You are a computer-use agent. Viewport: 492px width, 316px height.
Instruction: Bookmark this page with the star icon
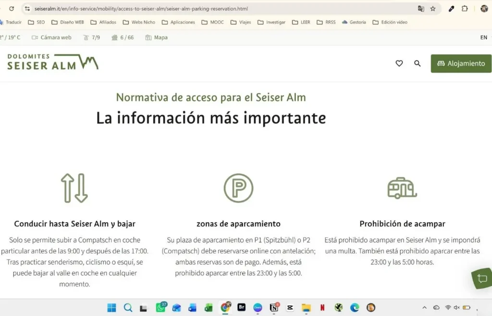click(433, 9)
